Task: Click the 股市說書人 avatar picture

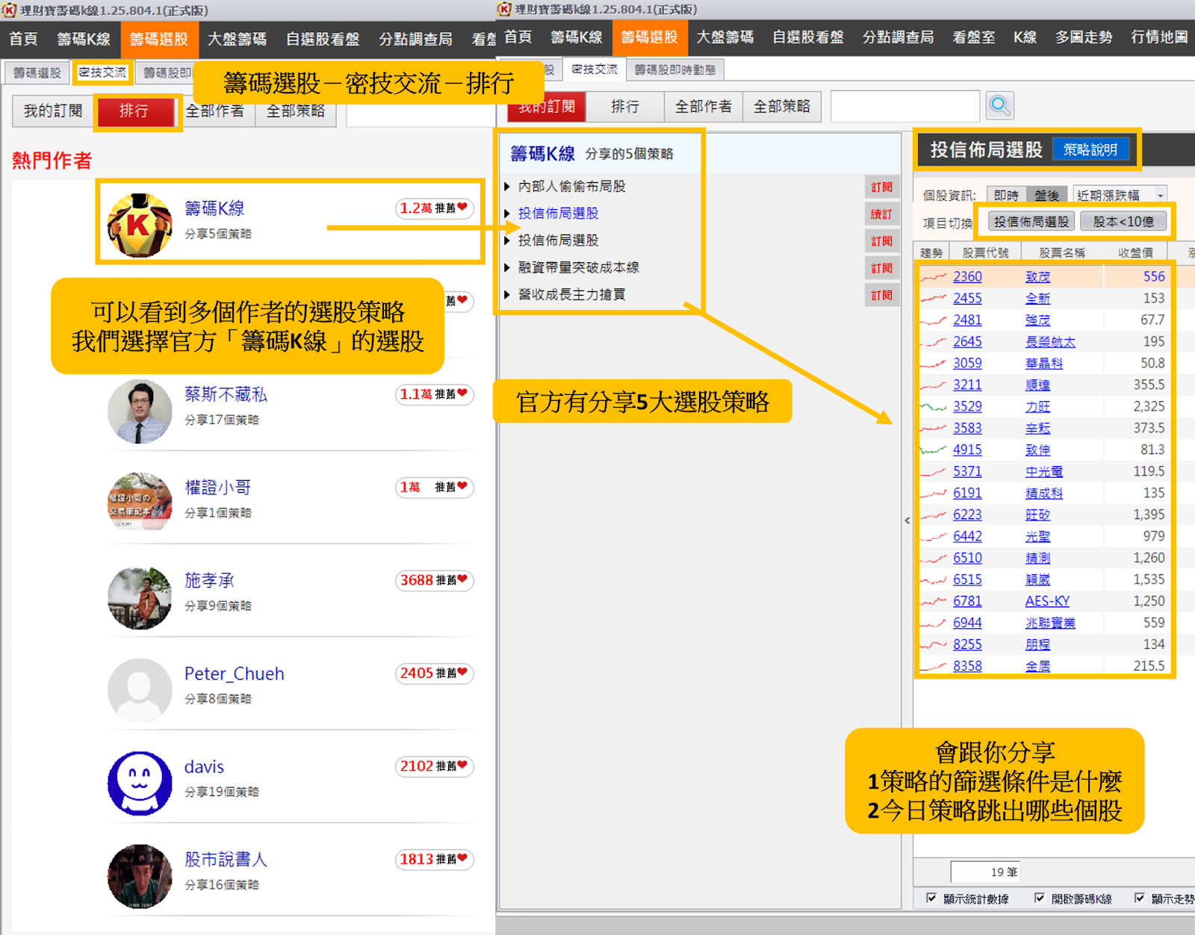Action: (140, 876)
